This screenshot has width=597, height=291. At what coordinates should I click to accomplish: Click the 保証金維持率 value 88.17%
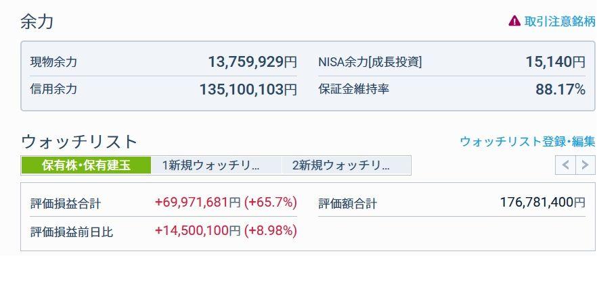coord(560,89)
